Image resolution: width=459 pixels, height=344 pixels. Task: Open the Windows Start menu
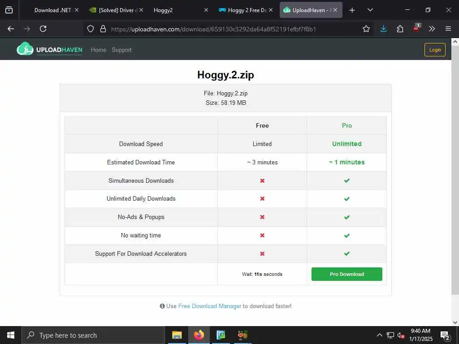pyautogui.click(x=11, y=335)
